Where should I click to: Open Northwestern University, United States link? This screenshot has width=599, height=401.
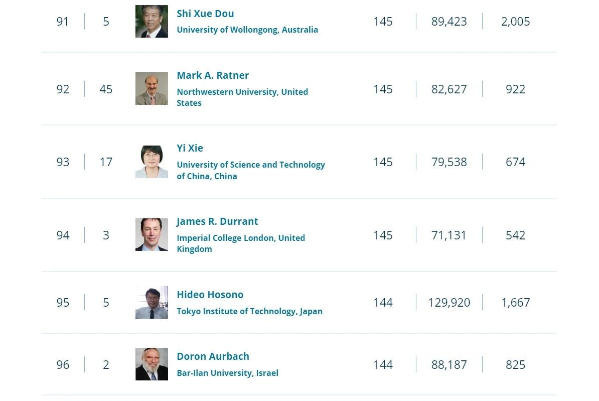(242, 97)
